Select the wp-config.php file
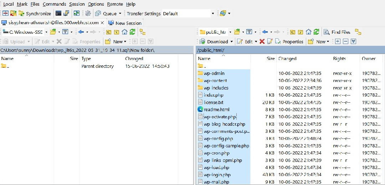The image size is (385, 185). click(x=218, y=139)
